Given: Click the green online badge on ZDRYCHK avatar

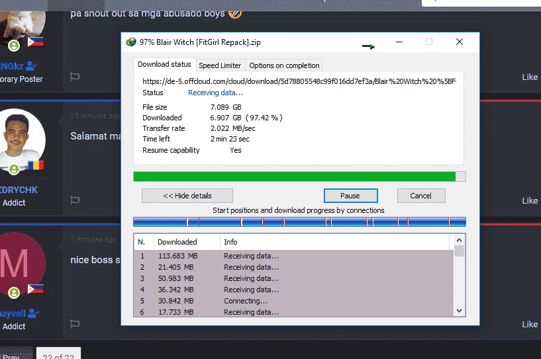Looking at the screenshot, I should (14, 169).
